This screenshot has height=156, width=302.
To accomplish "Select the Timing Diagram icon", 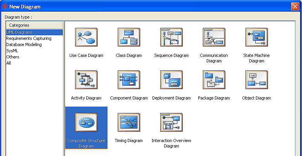I will click(129, 122).
